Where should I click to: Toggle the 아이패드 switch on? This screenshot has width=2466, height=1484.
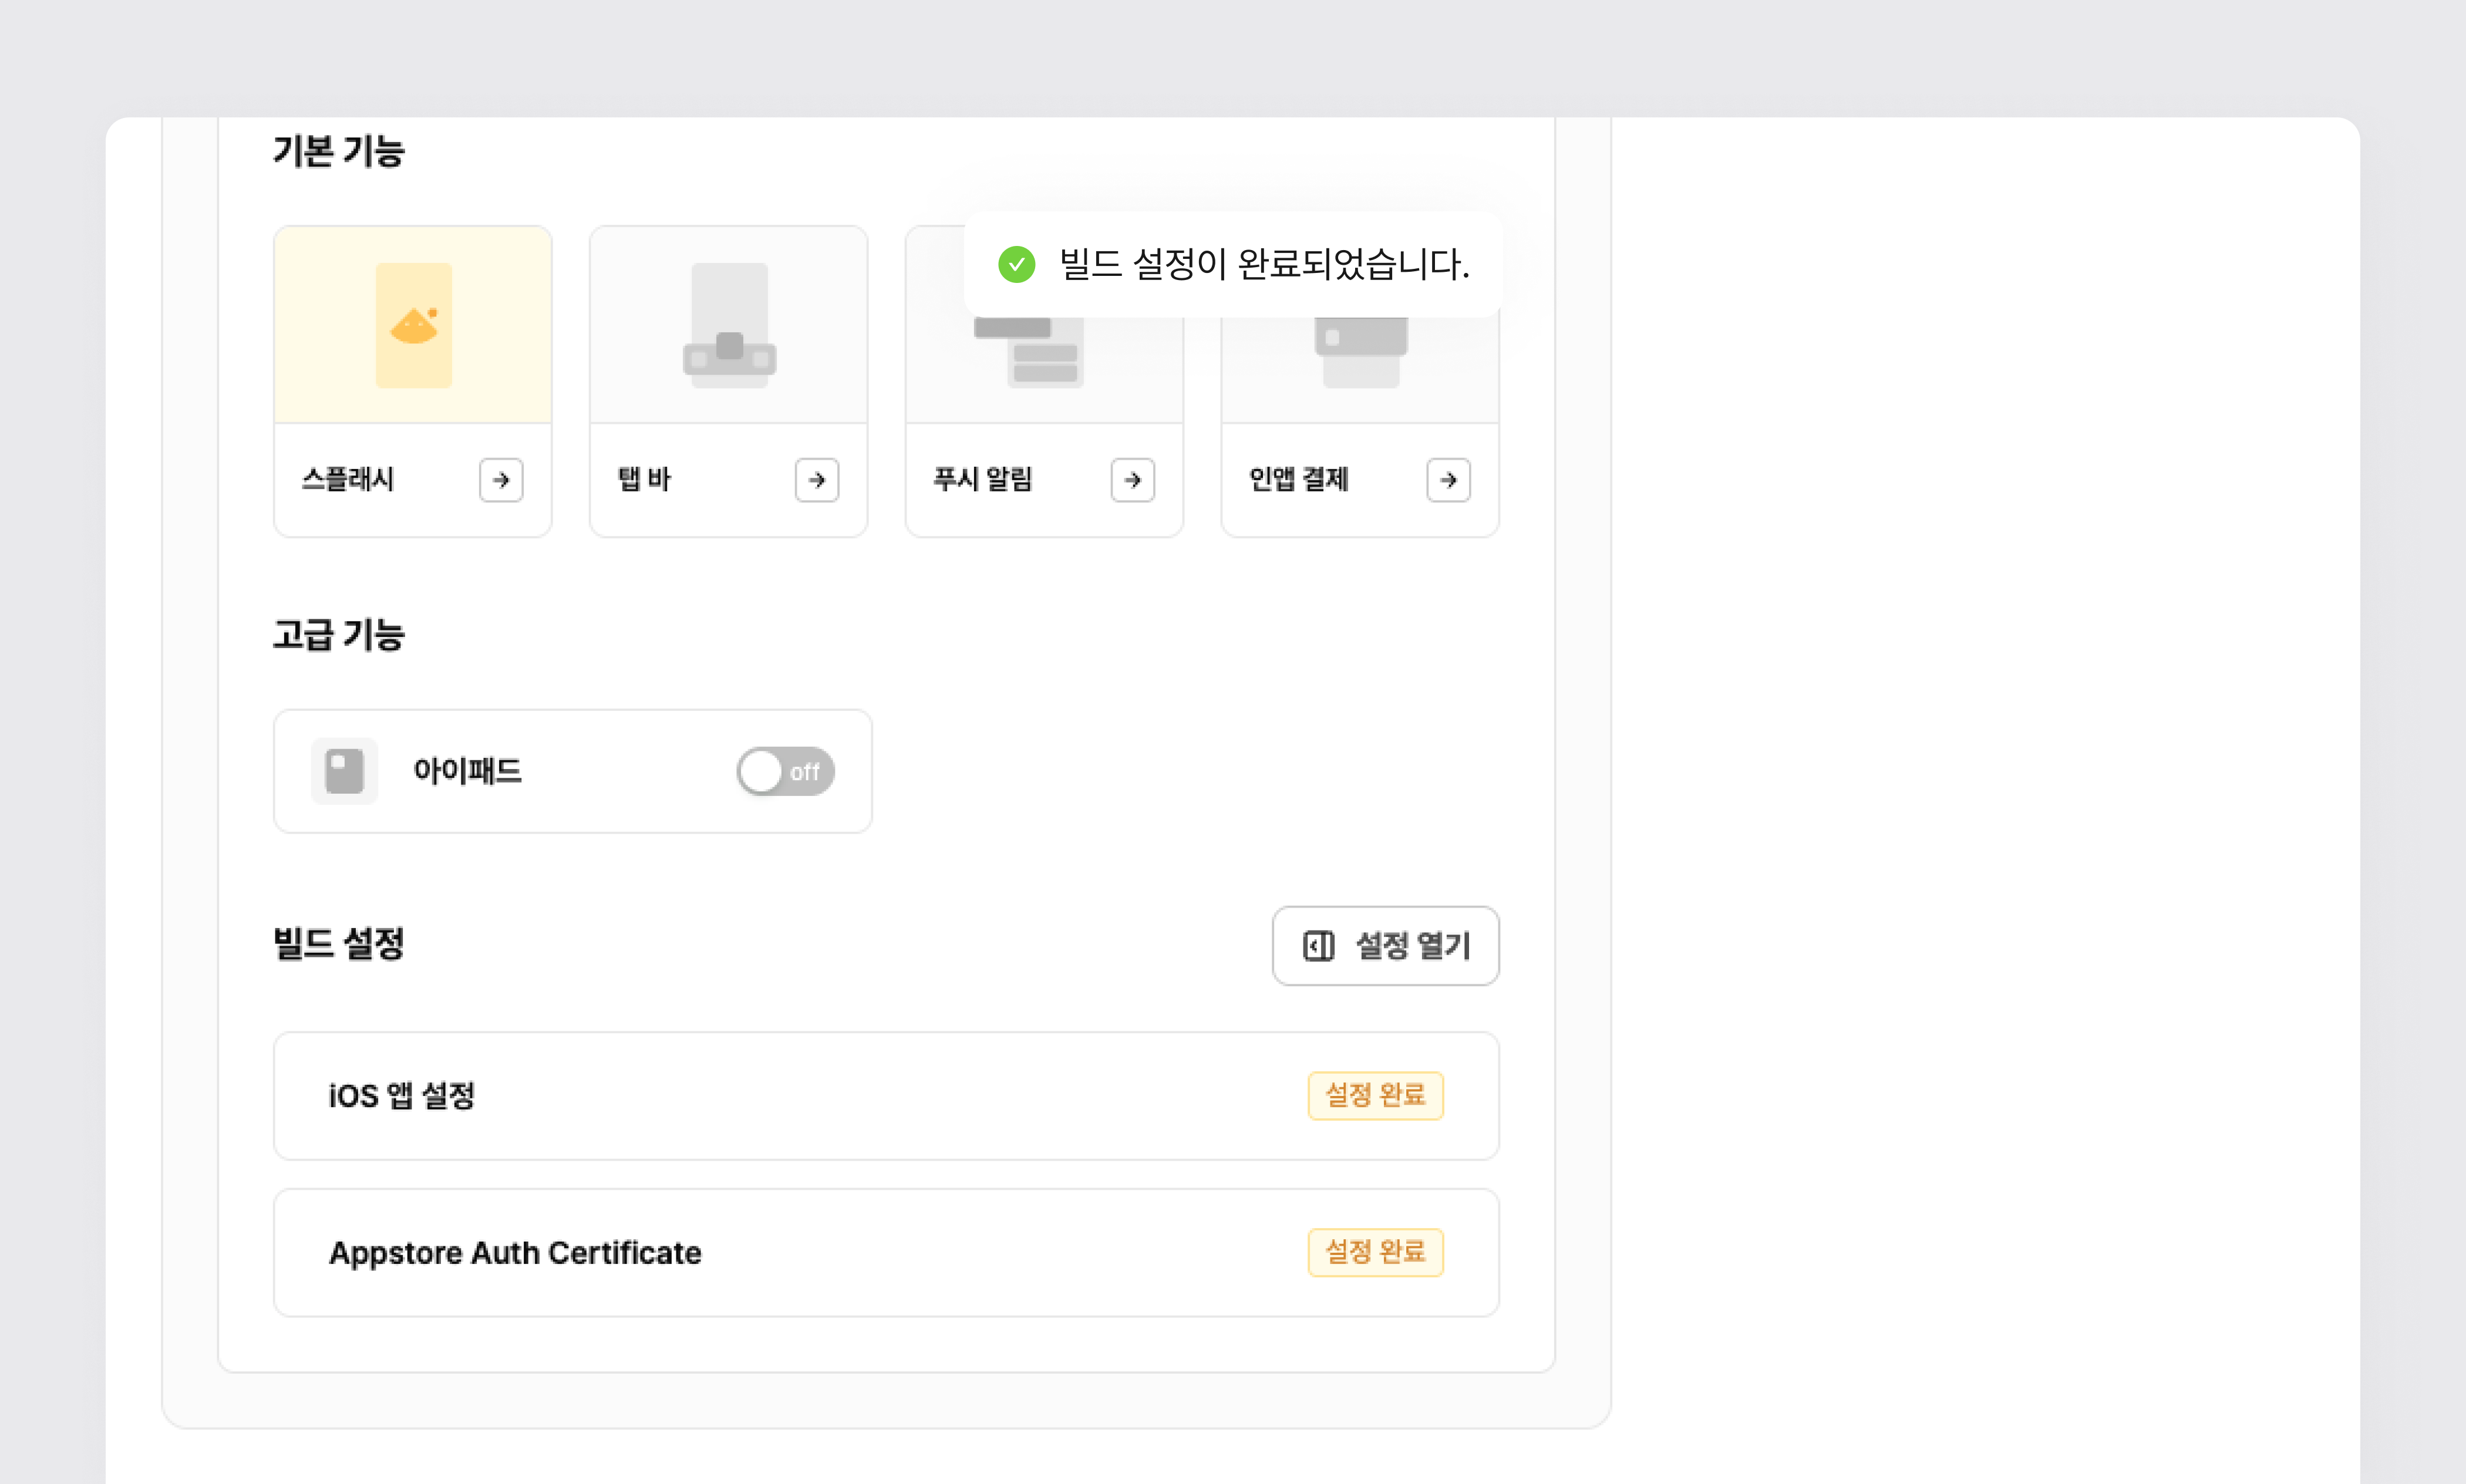coord(785,771)
